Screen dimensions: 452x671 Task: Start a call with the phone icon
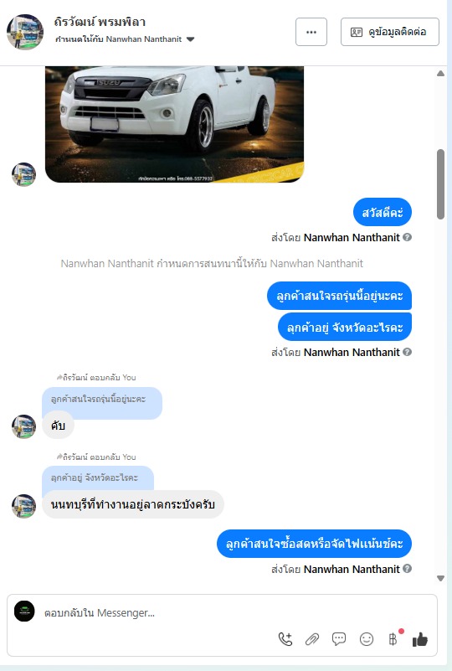(x=285, y=639)
